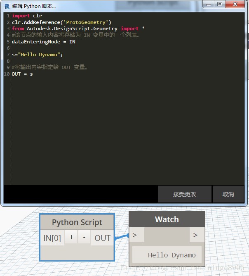Click the Watch node title header
The height and width of the screenshot is (276, 249).
[x=167, y=219]
